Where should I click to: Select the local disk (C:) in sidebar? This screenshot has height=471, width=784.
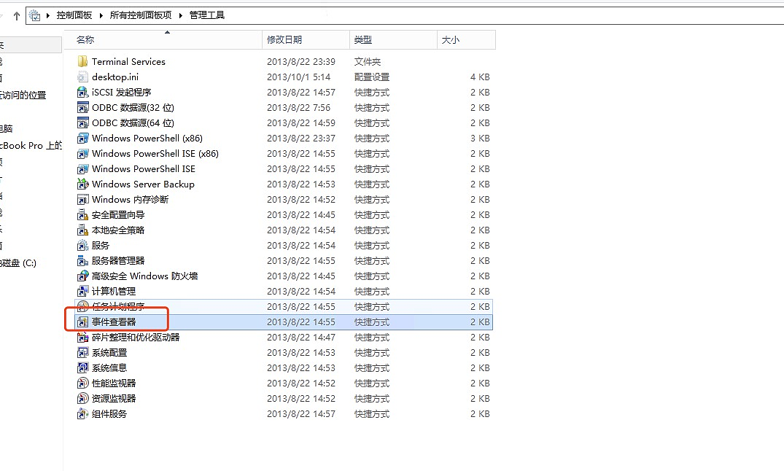click(x=18, y=263)
